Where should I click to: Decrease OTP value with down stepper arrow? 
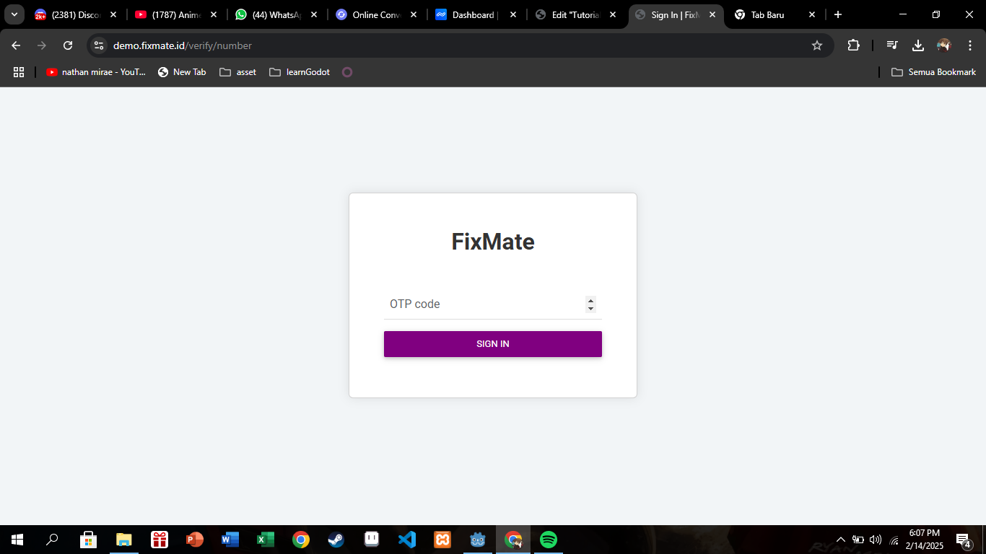(x=590, y=309)
